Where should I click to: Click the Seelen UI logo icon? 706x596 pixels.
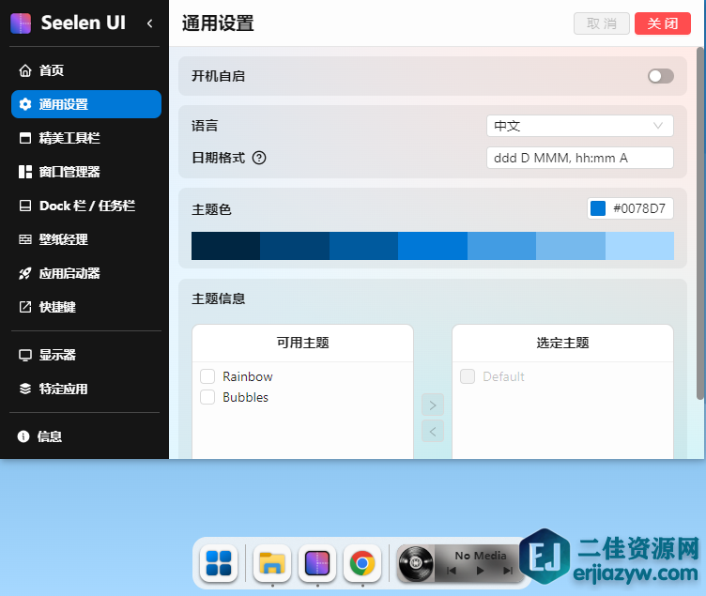coord(21,23)
